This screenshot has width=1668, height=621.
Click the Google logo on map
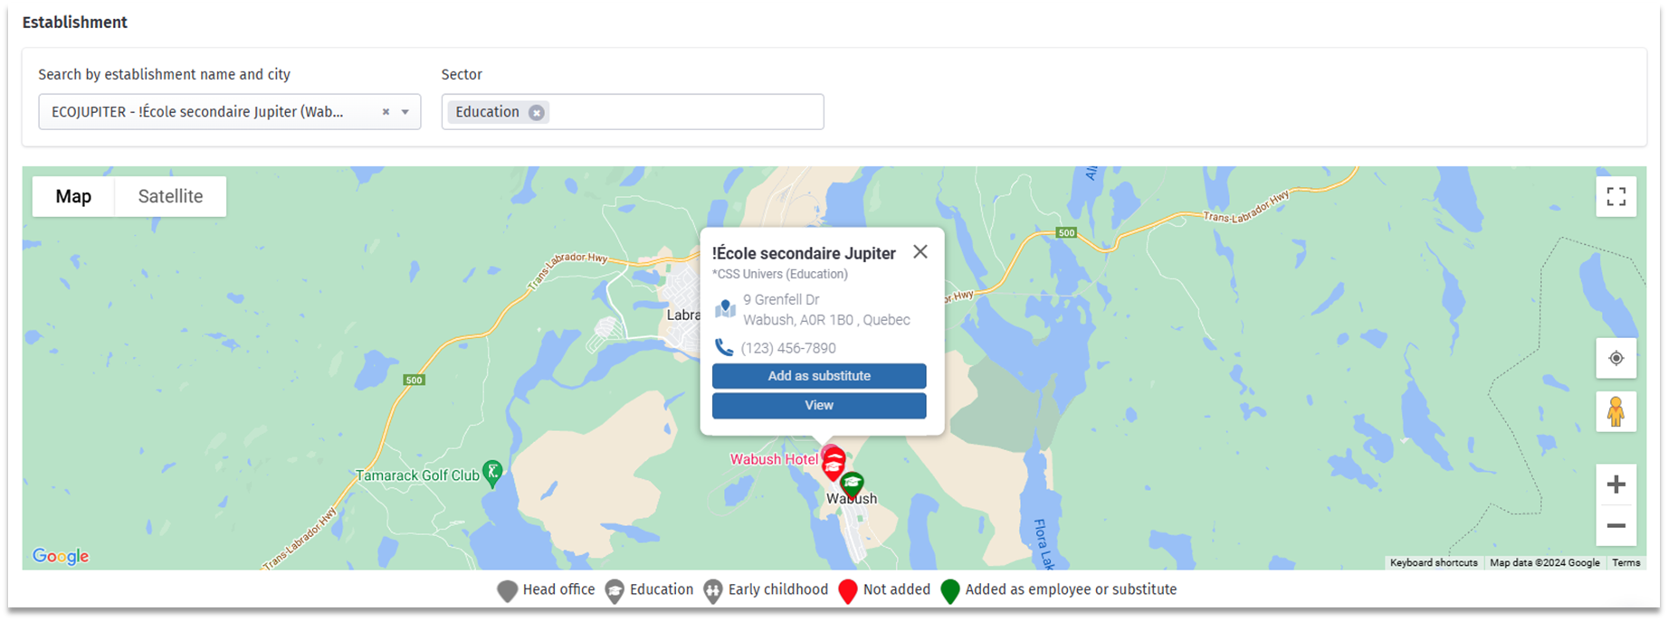(x=61, y=556)
